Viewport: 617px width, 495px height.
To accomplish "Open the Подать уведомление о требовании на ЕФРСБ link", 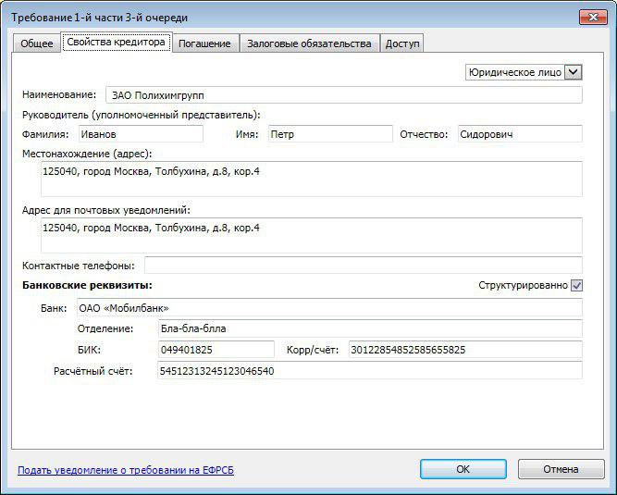I will pyautogui.click(x=126, y=470).
